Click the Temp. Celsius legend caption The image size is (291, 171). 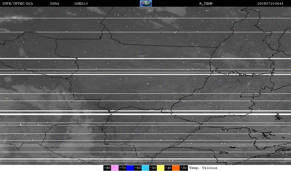tap(203, 168)
